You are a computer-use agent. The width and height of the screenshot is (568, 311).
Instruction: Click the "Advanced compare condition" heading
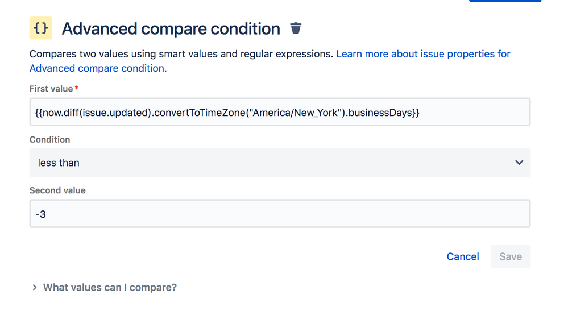point(171,29)
